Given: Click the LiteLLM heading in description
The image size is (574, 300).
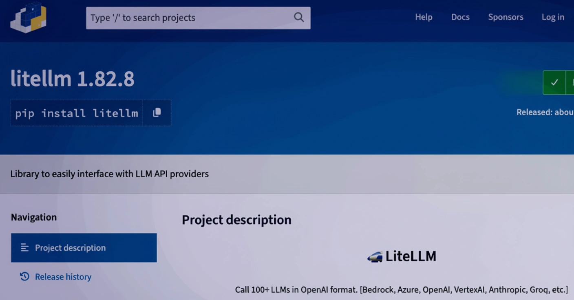Looking at the screenshot, I should (411, 256).
